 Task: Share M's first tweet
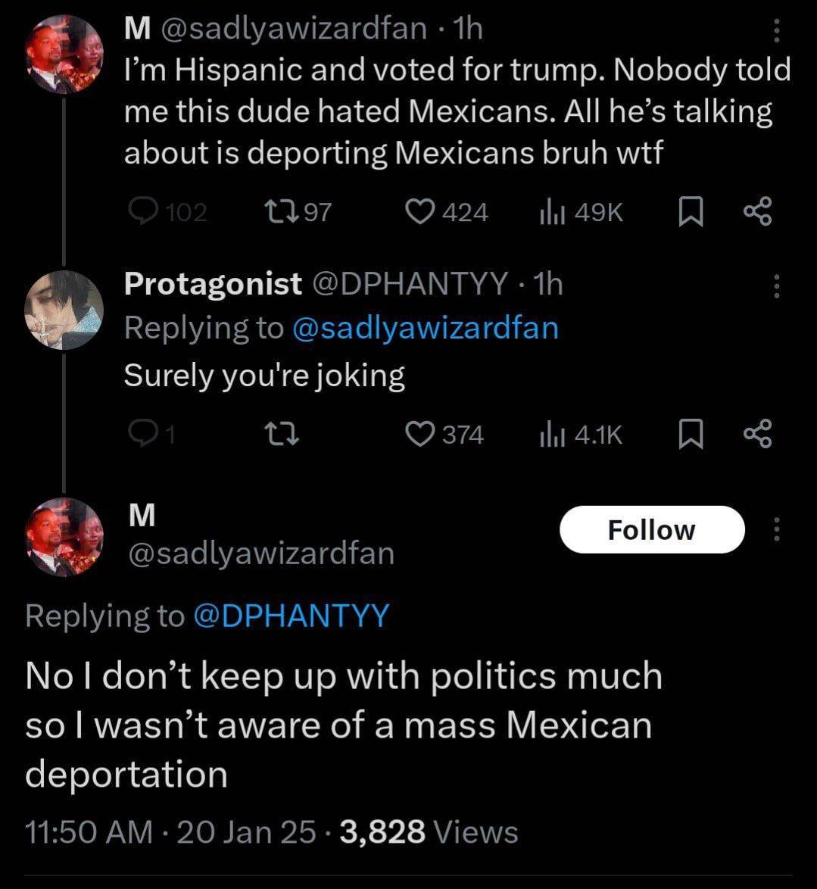(x=757, y=212)
